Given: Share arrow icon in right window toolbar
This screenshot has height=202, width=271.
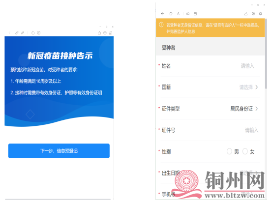Looking at the screenshot, I should click(246, 14).
